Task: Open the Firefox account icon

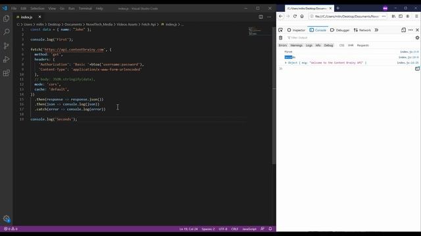Action: click(x=408, y=16)
